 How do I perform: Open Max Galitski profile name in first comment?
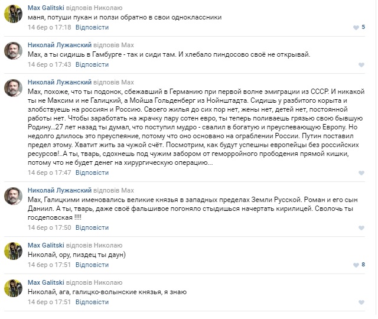[x=46, y=8]
